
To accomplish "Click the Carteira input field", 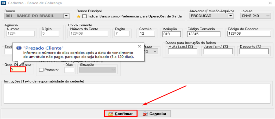I will click(x=147, y=34).
